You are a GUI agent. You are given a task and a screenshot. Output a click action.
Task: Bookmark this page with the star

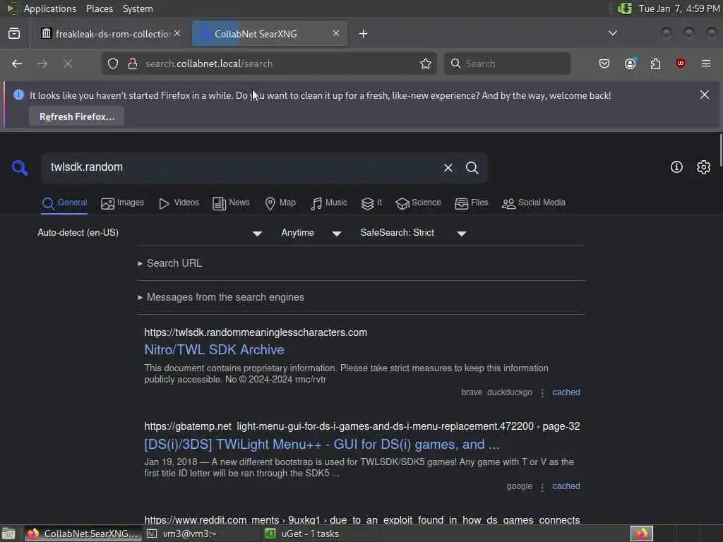(x=426, y=64)
